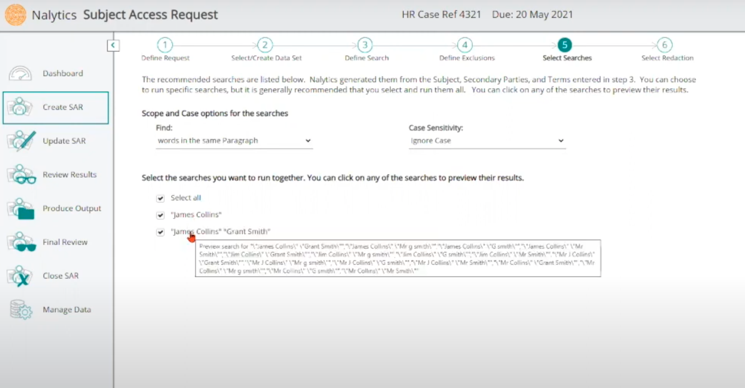This screenshot has height=388, width=745.
Task: Preview results for "James Collins" search
Action: (x=196, y=215)
